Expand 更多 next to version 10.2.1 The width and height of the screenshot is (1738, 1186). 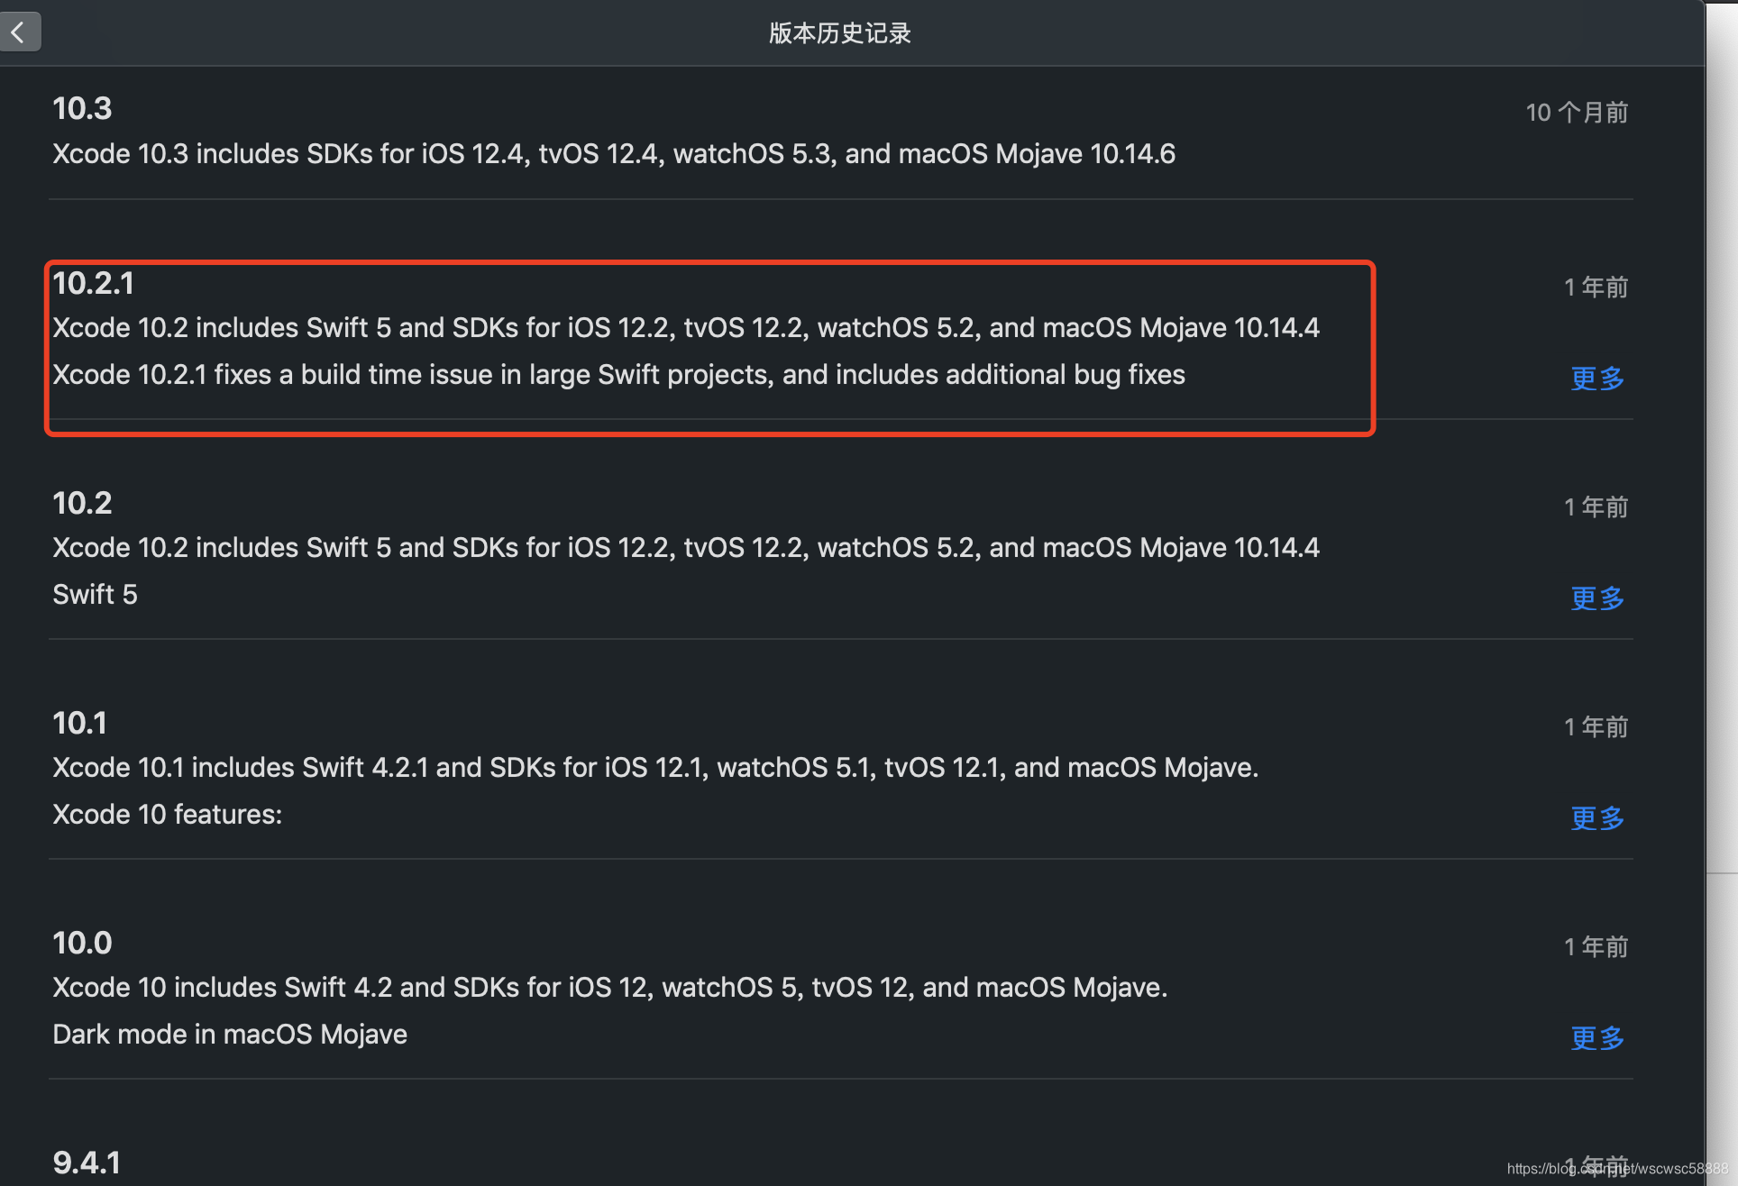pyautogui.click(x=1596, y=379)
